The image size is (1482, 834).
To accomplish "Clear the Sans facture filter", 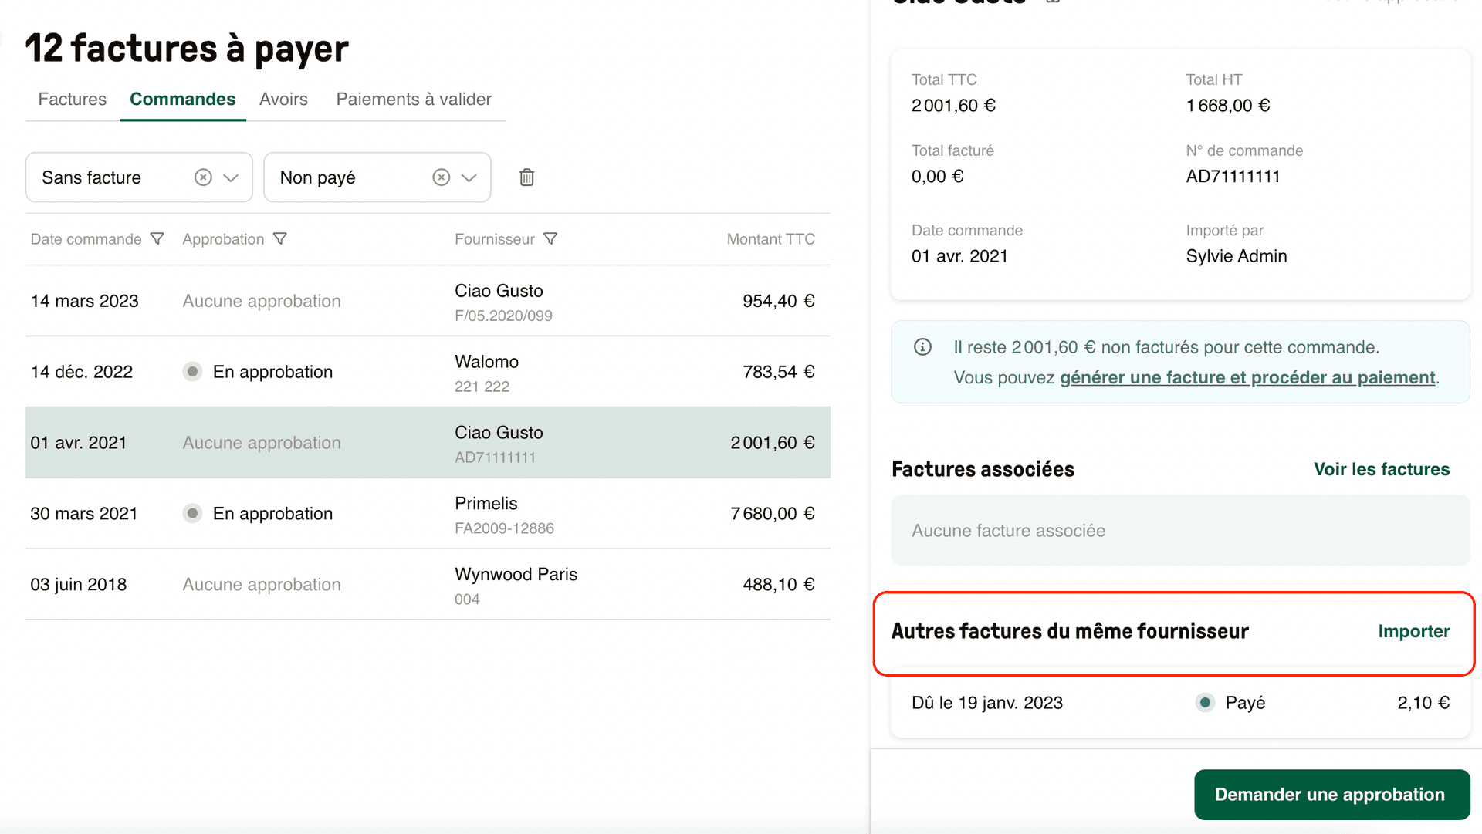I will [x=203, y=177].
